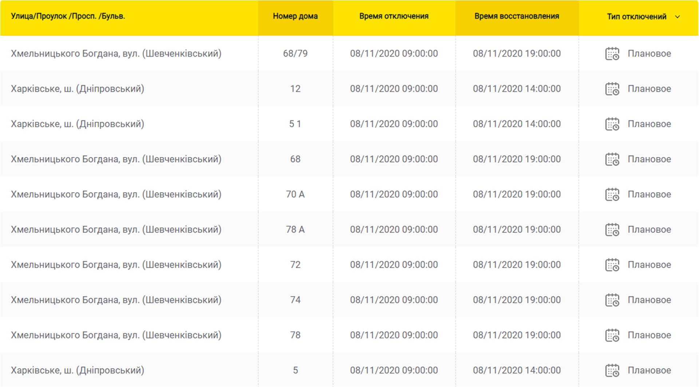This screenshot has width=699, height=387.
Task: Click the Номер дома column header
Action: pyautogui.click(x=295, y=16)
